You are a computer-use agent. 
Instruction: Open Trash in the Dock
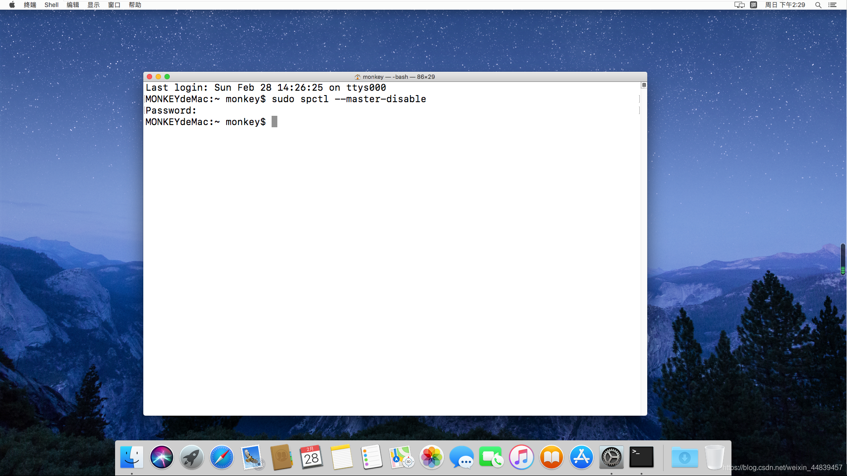click(x=715, y=457)
